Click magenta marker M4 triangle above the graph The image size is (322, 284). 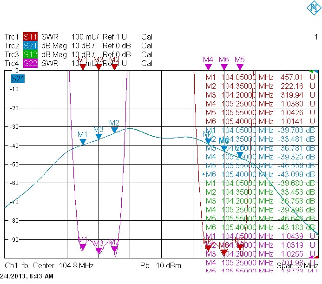(x=208, y=67)
